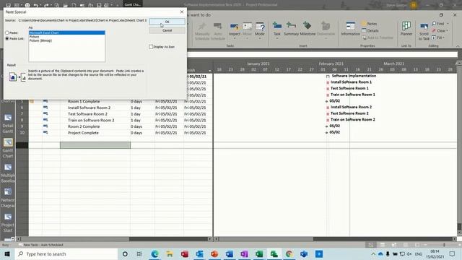Click Install Software Room 1 Gantt bar label
462x260 pixels.
(351, 82)
